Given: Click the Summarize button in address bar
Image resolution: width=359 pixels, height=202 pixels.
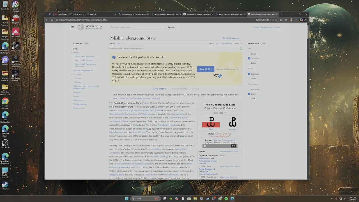Looking at the screenshot, I should pyautogui.click(x=262, y=20).
